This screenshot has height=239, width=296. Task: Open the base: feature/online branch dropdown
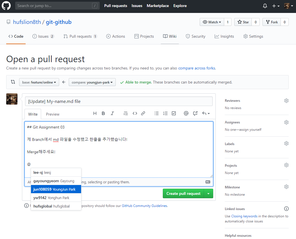39,82
